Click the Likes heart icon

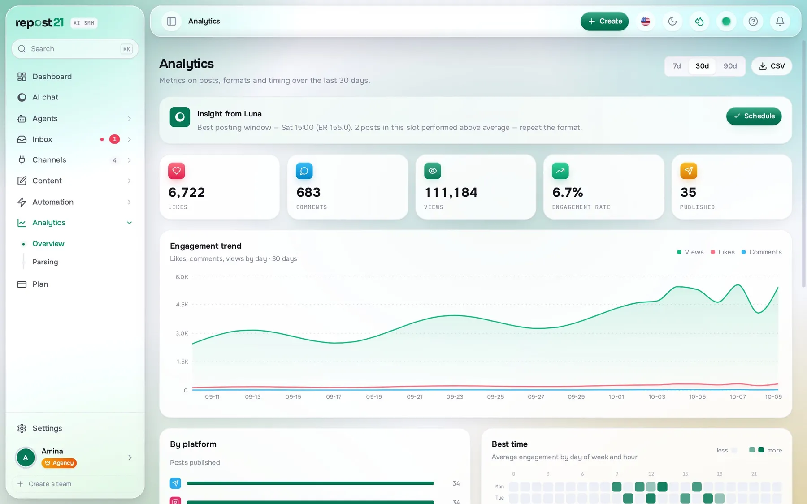[x=177, y=171]
